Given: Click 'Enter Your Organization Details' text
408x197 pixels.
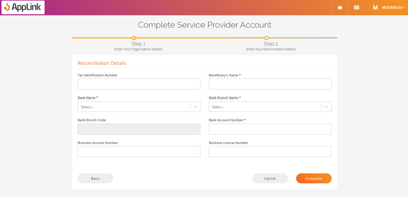Looking at the screenshot, I should pos(138,49).
